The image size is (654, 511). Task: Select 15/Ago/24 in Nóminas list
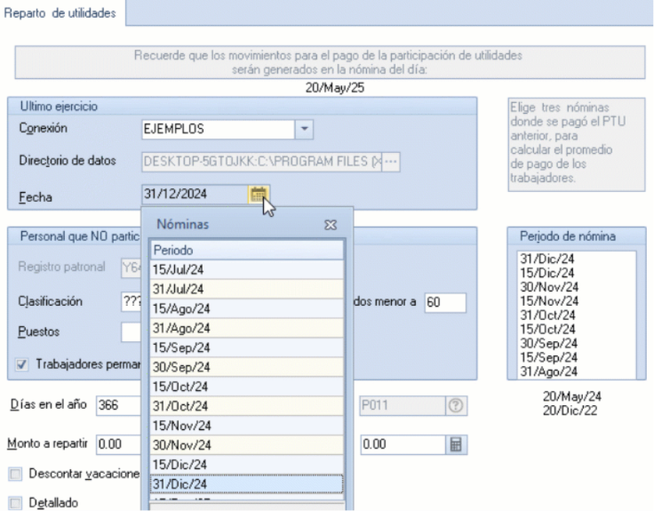click(247, 308)
